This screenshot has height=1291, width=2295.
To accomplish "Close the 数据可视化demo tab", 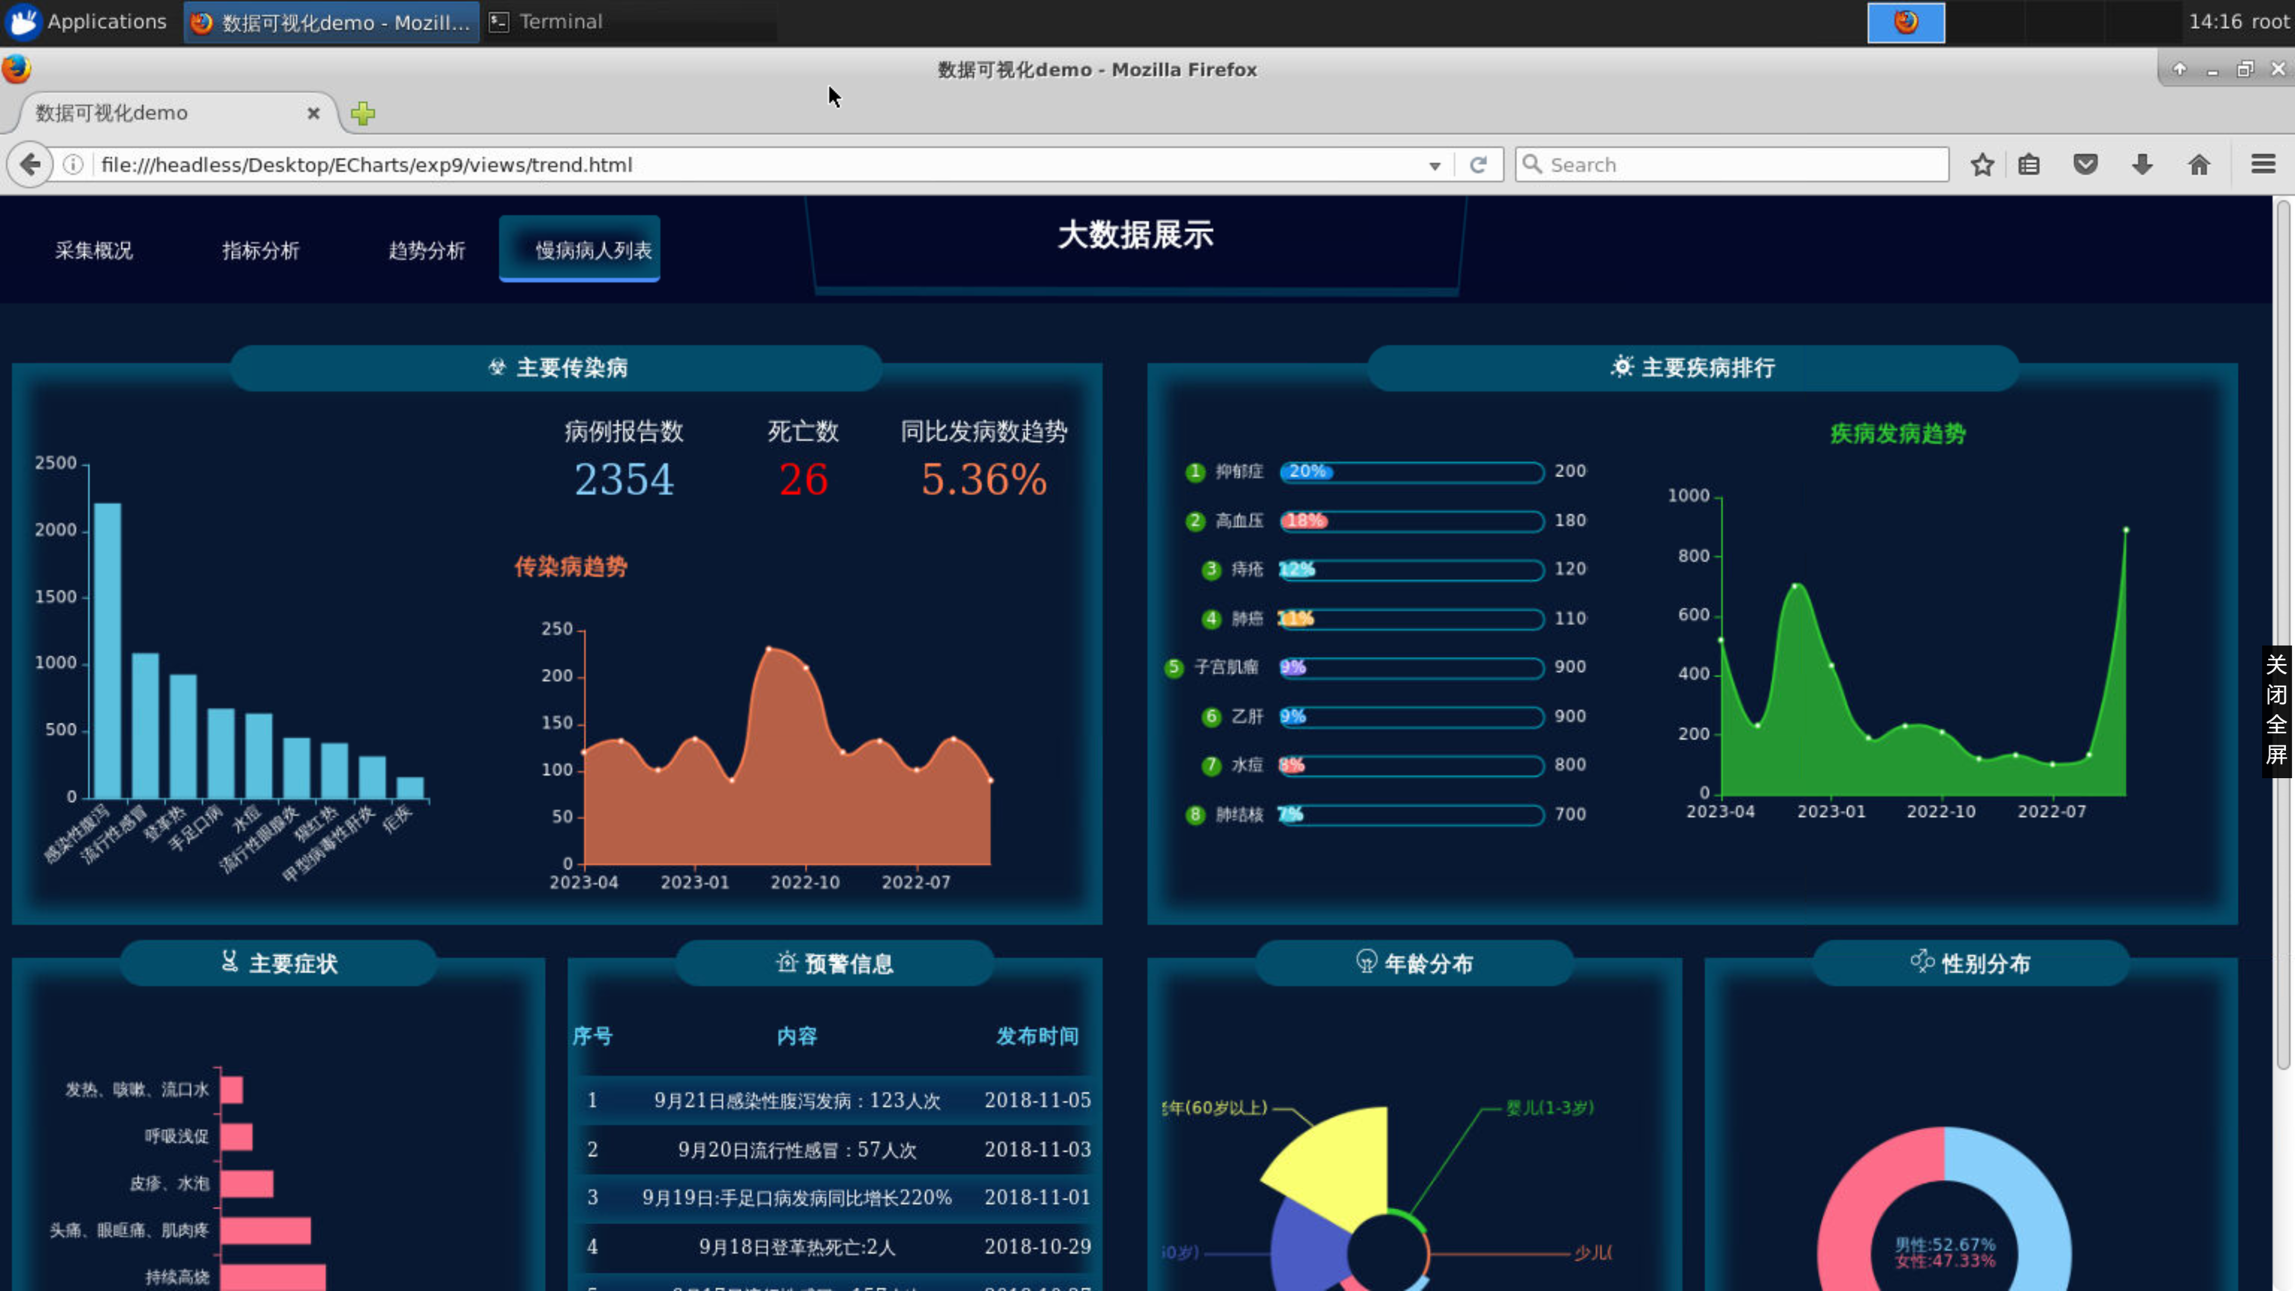I will tap(314, 113).
